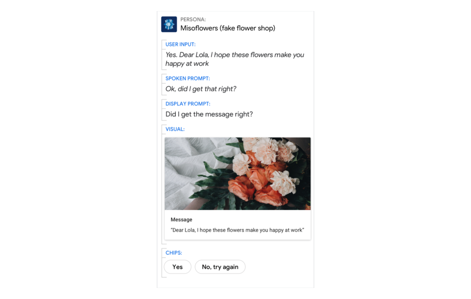Click the PERSONA: label

193,19
